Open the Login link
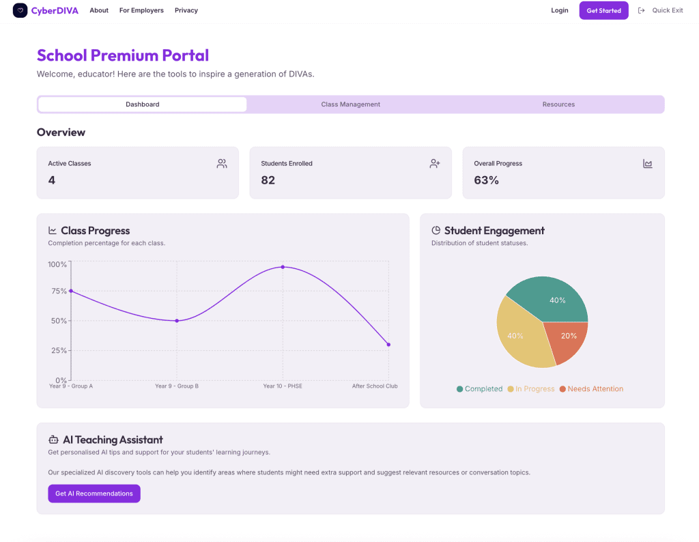Image resolution: width=699 pixels, height=542 pixels. click(560, 10)
